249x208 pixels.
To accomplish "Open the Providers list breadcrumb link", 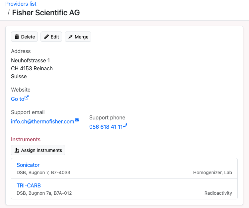I will coord(21,4).
